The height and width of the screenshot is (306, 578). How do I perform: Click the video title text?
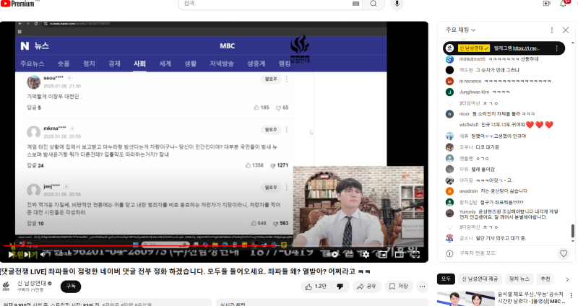click(185, 271)
